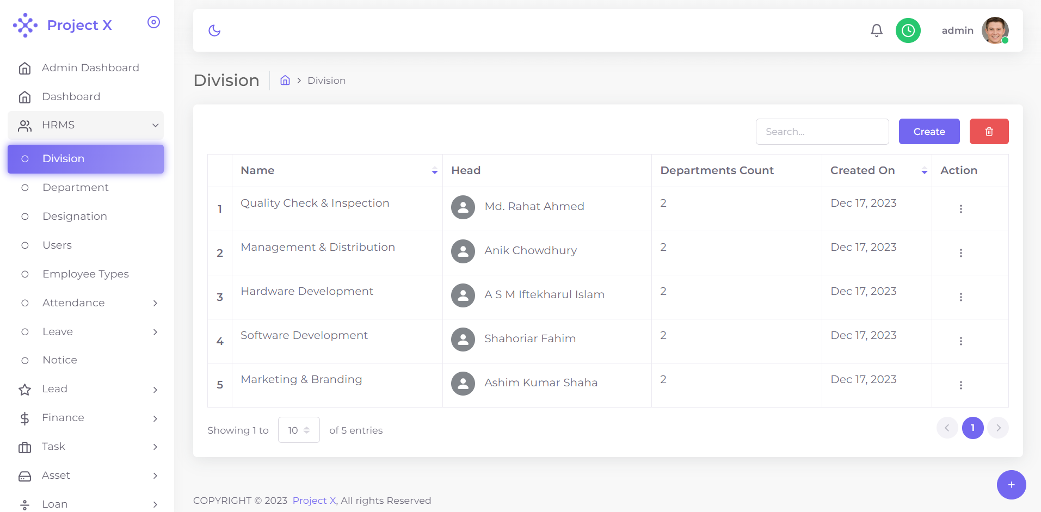The width and height of the screenshot is (1041, 512).
Task: Open action menu for Software Development row
Action: 961,341
